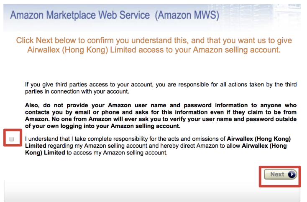This screenshot has width=307, height=202.
Task: Click the orange "Click Next below" heading
Action: pos(153,41)
